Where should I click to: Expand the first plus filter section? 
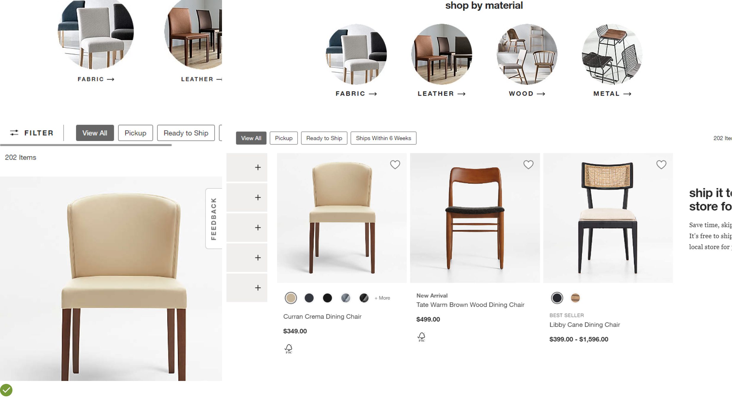point(258,167)
